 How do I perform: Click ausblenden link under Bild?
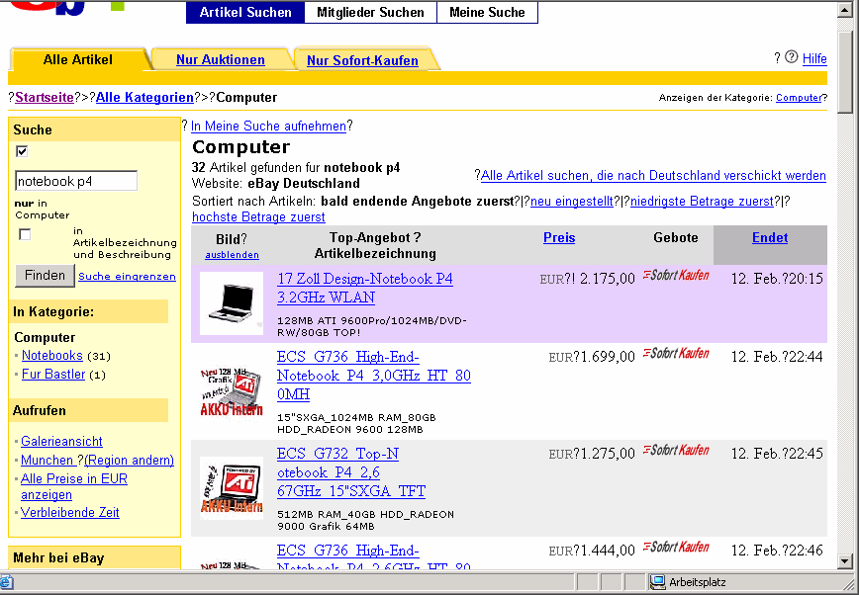point(232,255)
